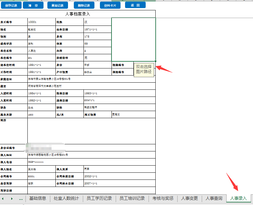253x205 pixels.
Task: Switch to the 基础信息 sheet tab
Action: coord(38,198)
